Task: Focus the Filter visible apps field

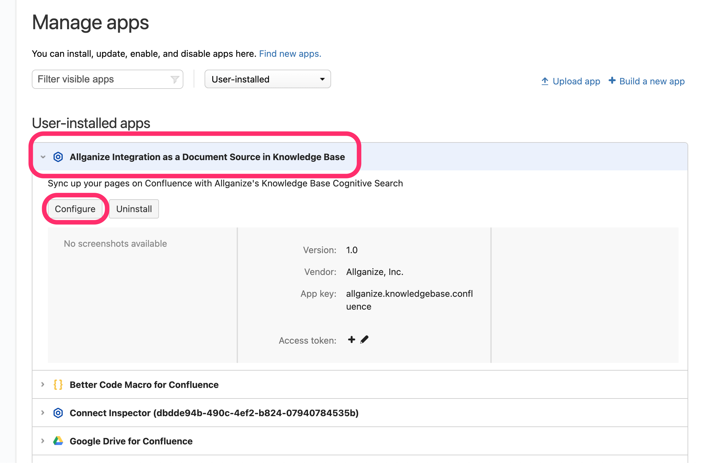Action: pos(103,79)
